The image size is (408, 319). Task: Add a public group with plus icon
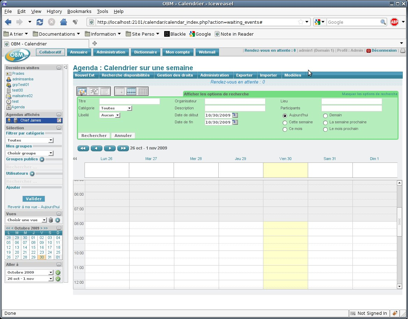[x=42, y=159]
